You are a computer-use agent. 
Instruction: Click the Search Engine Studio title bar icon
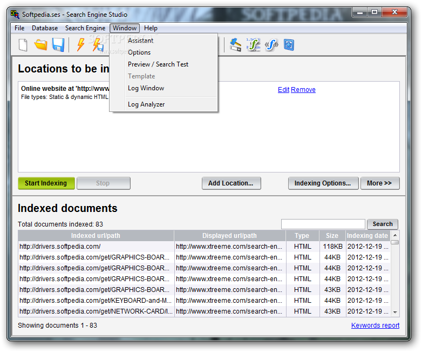click(x=15, y=14)
